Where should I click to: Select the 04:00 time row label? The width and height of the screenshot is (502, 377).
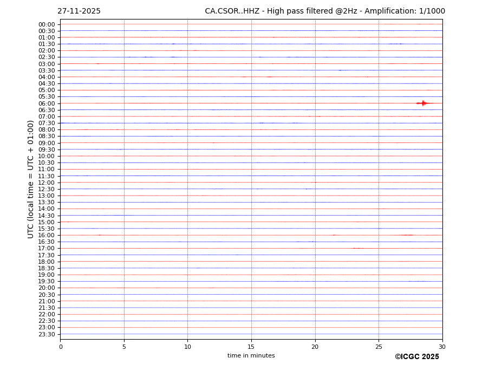(47, 77)
